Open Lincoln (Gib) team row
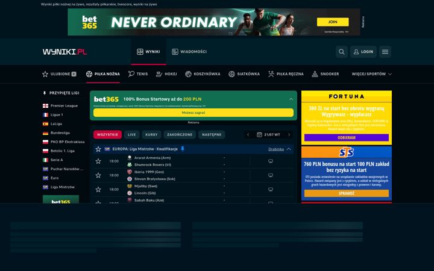Screen dimensions: 434x271 click(145, 193)
